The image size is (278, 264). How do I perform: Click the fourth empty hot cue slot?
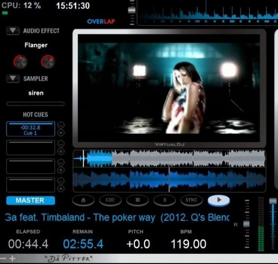[x=30, y=185]
